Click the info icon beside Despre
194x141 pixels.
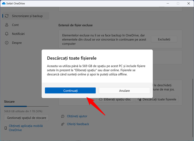tap(7, 43)
